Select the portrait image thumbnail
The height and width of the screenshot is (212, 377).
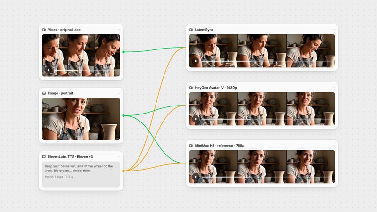click(81, 119)
